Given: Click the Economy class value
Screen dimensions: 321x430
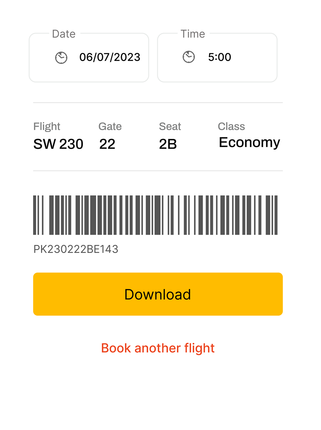Looking at the screenshot, I should pyautogui.click(x=249, y=142).
